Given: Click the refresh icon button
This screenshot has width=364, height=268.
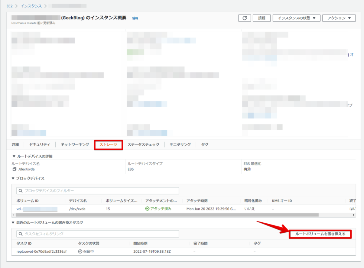Looking at the screenshot, I should [x=244, y=18].
